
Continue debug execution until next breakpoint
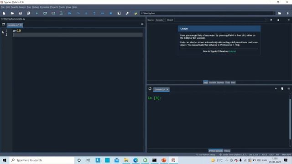pyautogui.click(x=102, y=13)
